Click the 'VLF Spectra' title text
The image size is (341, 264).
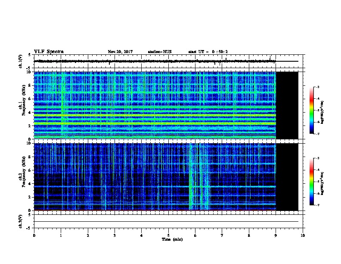49,52
